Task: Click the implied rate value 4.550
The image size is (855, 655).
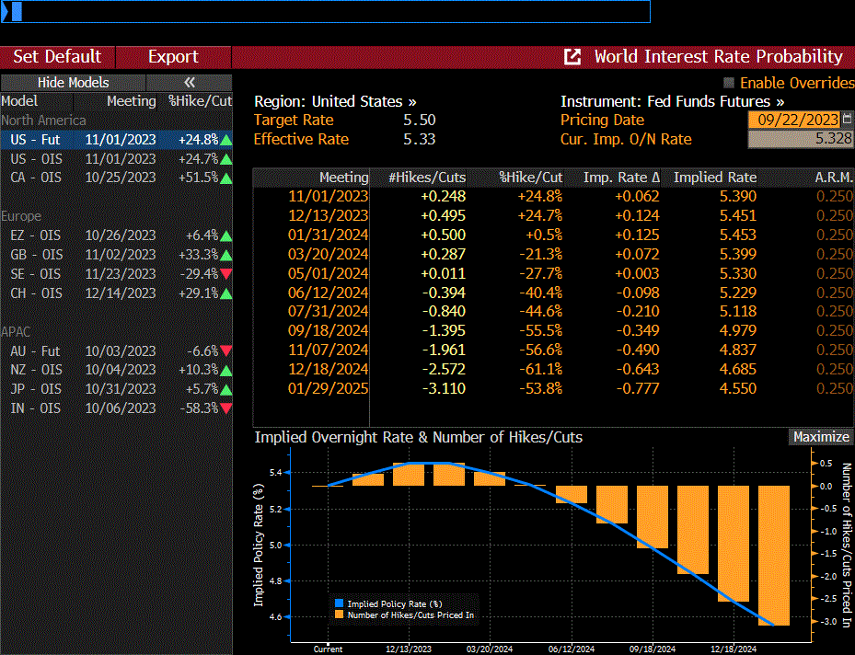Action: pyautogui.click(x=738, y=388)
